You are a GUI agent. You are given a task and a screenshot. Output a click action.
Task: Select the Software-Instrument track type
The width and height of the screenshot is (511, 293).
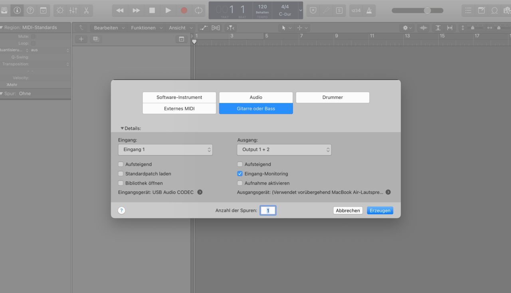[x=179, y=97]
